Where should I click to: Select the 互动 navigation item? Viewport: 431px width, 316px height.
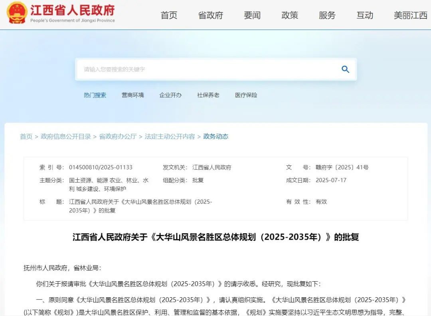[x=364, y=15]
